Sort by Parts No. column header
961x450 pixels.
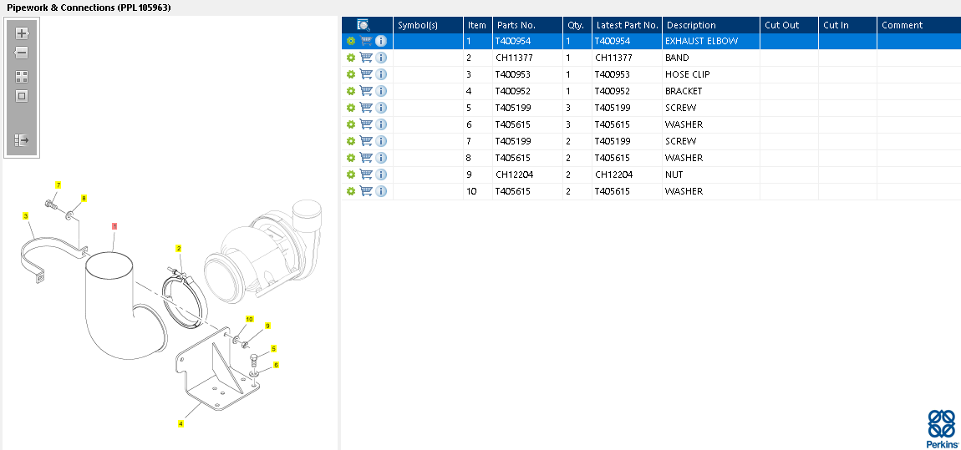click(x=527, y=25)
